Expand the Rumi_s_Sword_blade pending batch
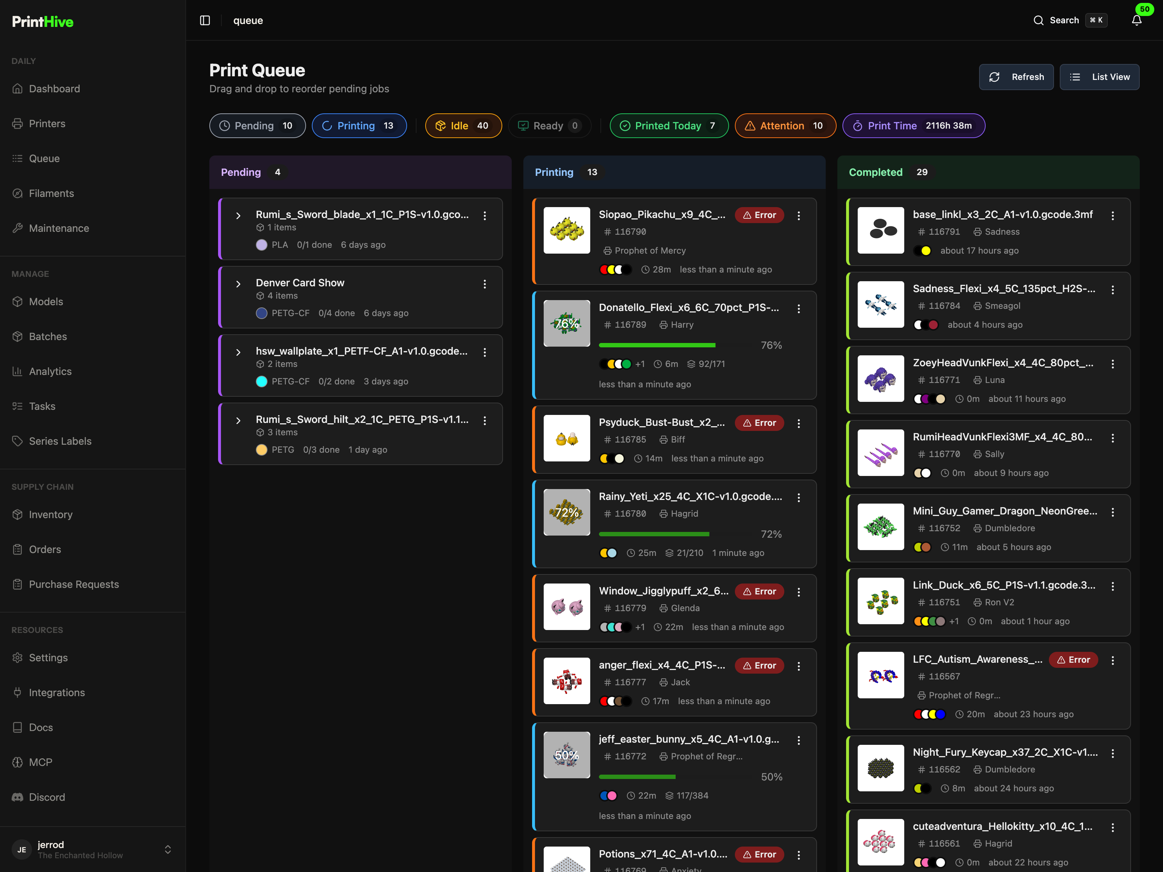The width and height of the screenshot is (1163, 872). coord(238,215)
